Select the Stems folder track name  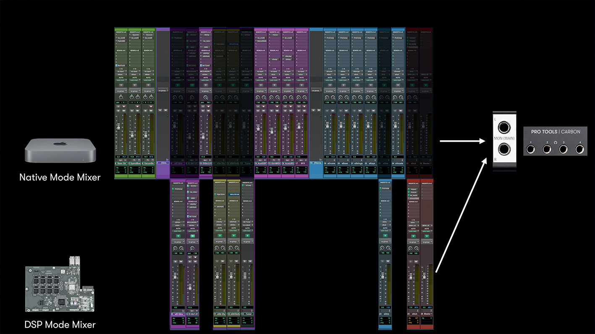[316, 163]
